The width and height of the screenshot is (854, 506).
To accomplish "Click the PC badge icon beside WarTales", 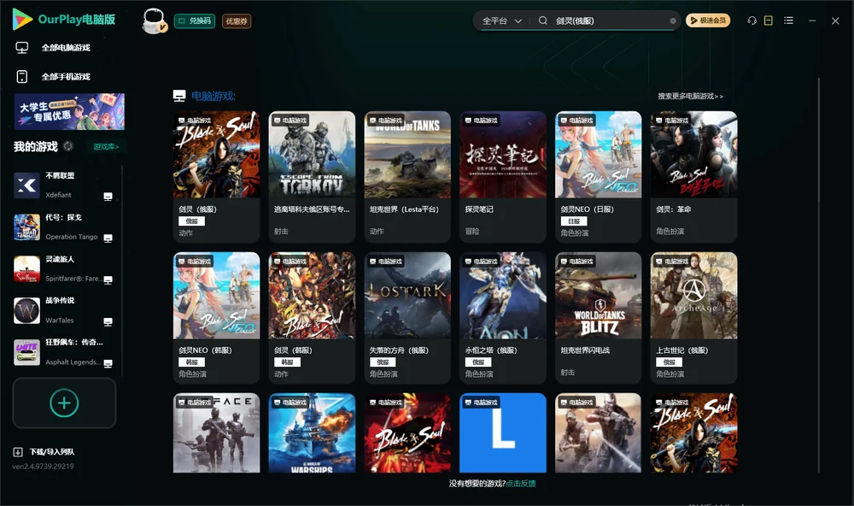I will click(108, 321).
